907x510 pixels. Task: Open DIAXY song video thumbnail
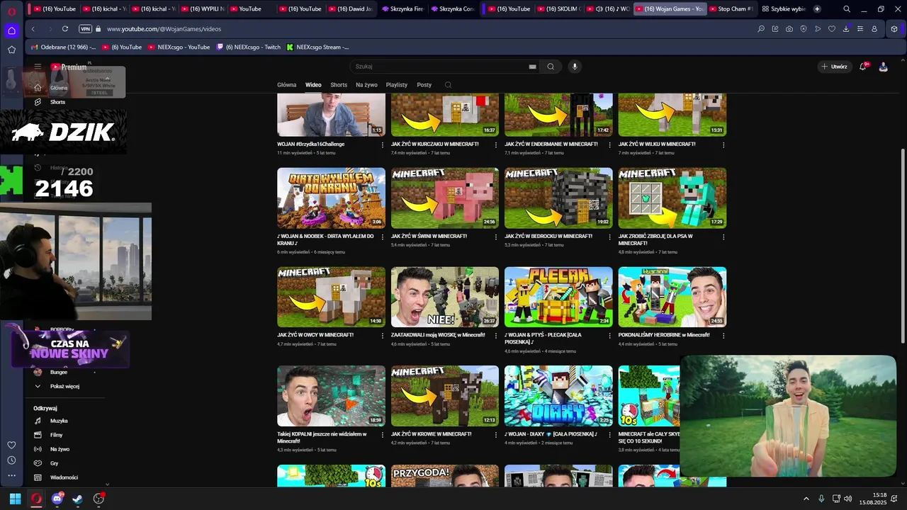[558, 396]
